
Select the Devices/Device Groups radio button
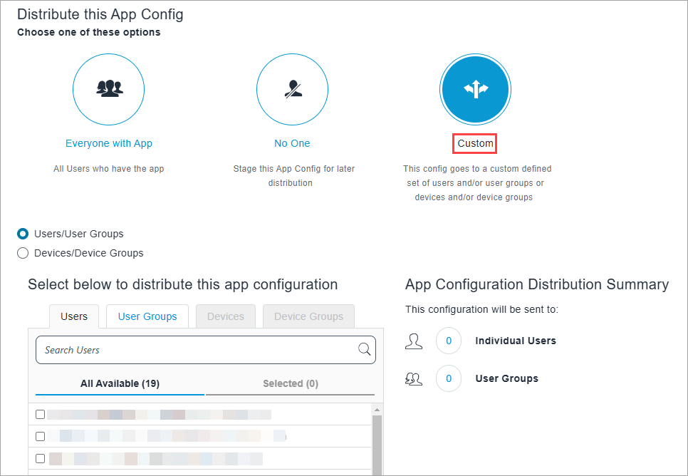pos(22,252)
